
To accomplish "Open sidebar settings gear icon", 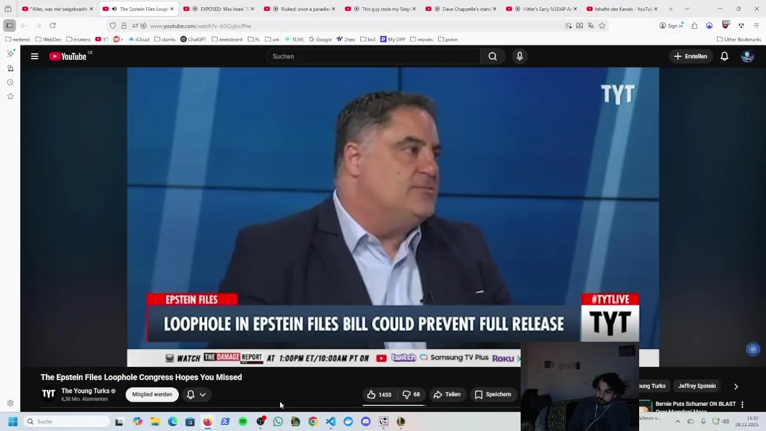I will (10, 403).
